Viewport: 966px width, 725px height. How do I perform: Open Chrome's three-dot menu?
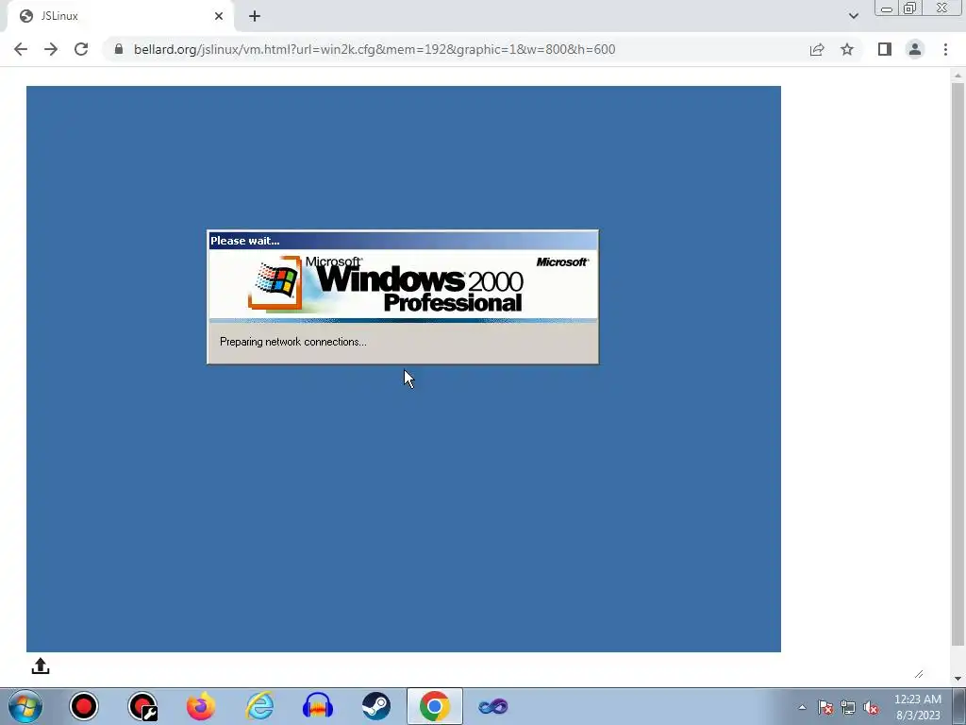point(945,49)
